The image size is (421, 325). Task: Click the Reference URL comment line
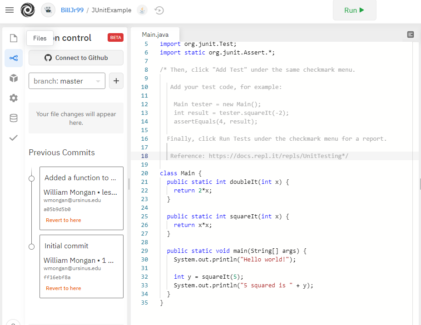point(259,156)
